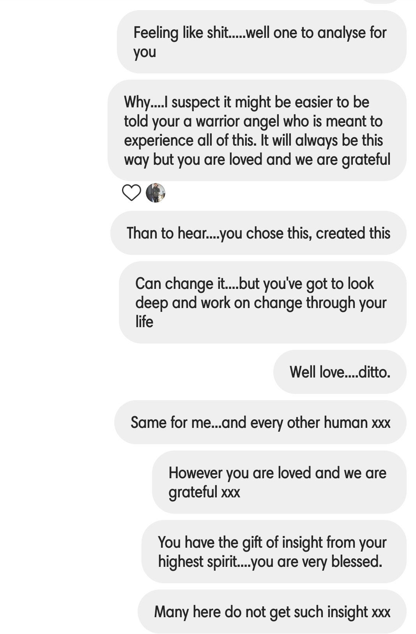416x634 pixels.
Task: Tap the "gift of insight" message bubble
Action: (274, 552)
